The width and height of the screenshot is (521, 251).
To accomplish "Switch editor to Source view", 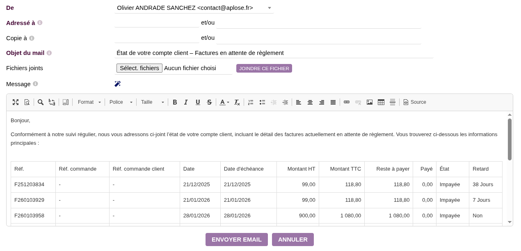I will [415, 102].
